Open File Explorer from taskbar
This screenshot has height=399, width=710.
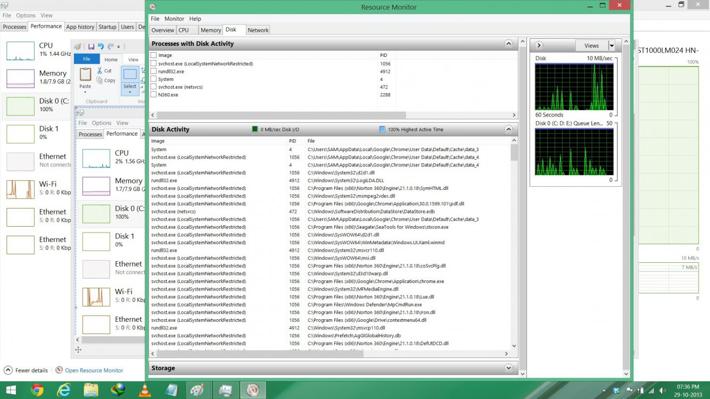pos(91,390)
